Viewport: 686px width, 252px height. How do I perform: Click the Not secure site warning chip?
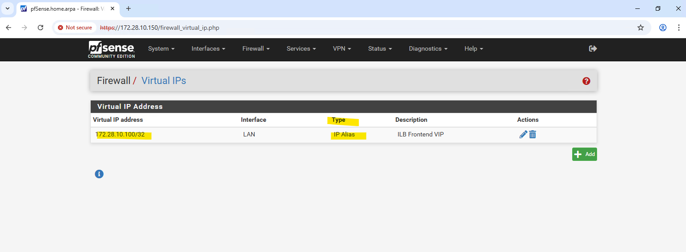pyautogui.click(x=75, y=28)
